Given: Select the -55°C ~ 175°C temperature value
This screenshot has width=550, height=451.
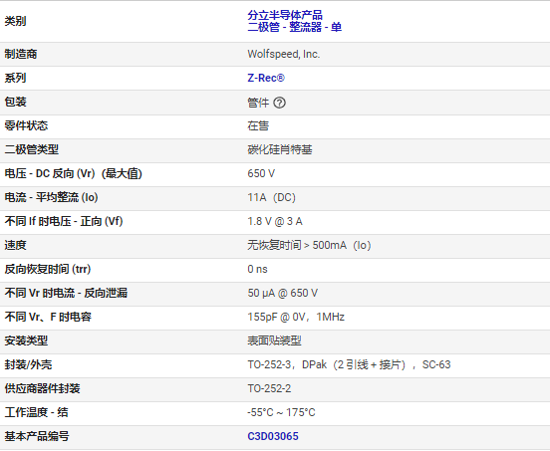Looking at the screenshot, I should (x=281, y=412).
